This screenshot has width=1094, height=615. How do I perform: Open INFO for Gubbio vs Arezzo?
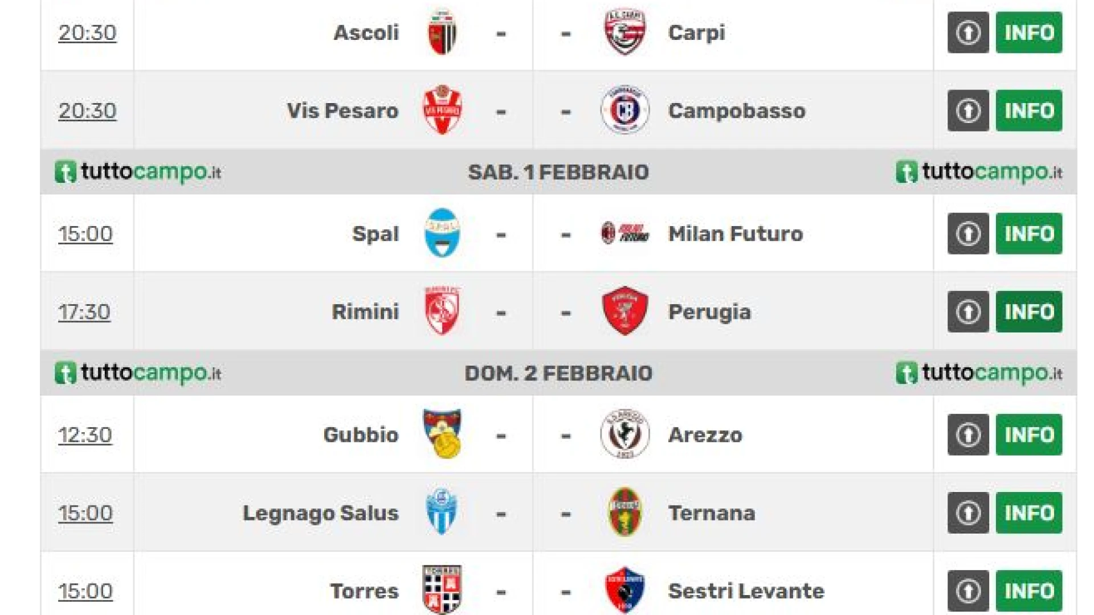[1029, 434]
